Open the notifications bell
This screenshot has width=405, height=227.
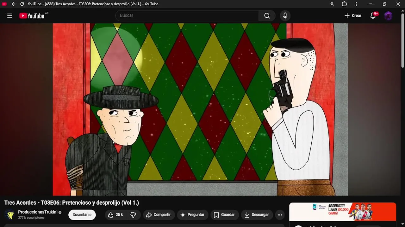pyautogui.click(x=373, y=16)
